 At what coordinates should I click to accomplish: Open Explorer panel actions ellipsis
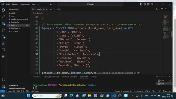[27, 9]
